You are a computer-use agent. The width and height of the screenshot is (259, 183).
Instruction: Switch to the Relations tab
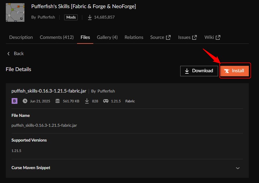(x=134, y=37)
